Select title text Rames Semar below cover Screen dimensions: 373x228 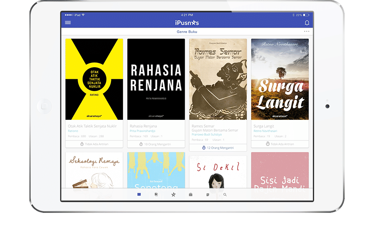pyautogui.click(x=203, y=126)
